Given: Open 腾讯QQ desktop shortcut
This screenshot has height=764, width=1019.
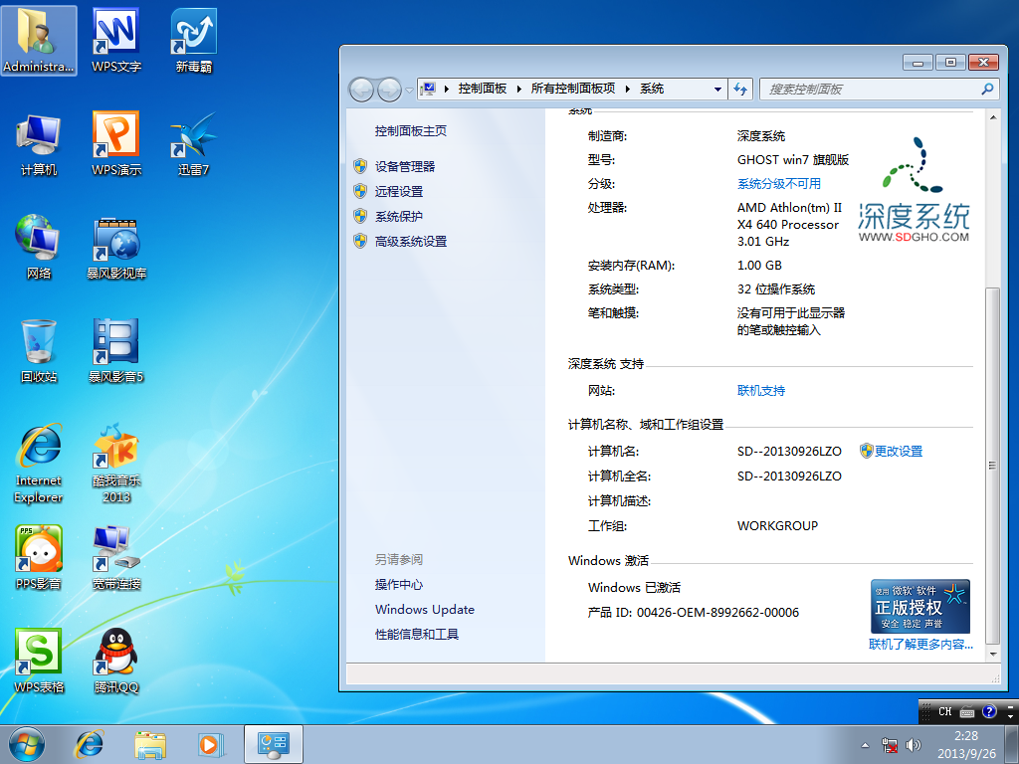Looking at the screenshot, I should [x=115, y=662].
